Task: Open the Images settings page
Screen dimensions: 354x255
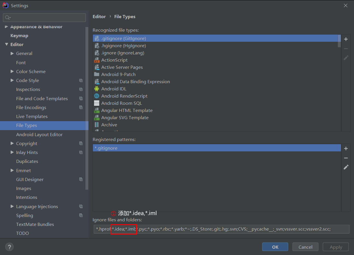Action: tap(24, 188)
